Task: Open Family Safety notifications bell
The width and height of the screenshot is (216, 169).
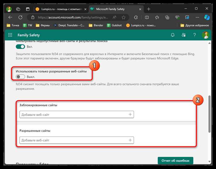Action: click(173, 35)
